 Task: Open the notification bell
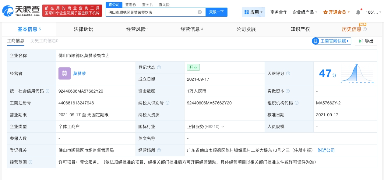(358, 12)
